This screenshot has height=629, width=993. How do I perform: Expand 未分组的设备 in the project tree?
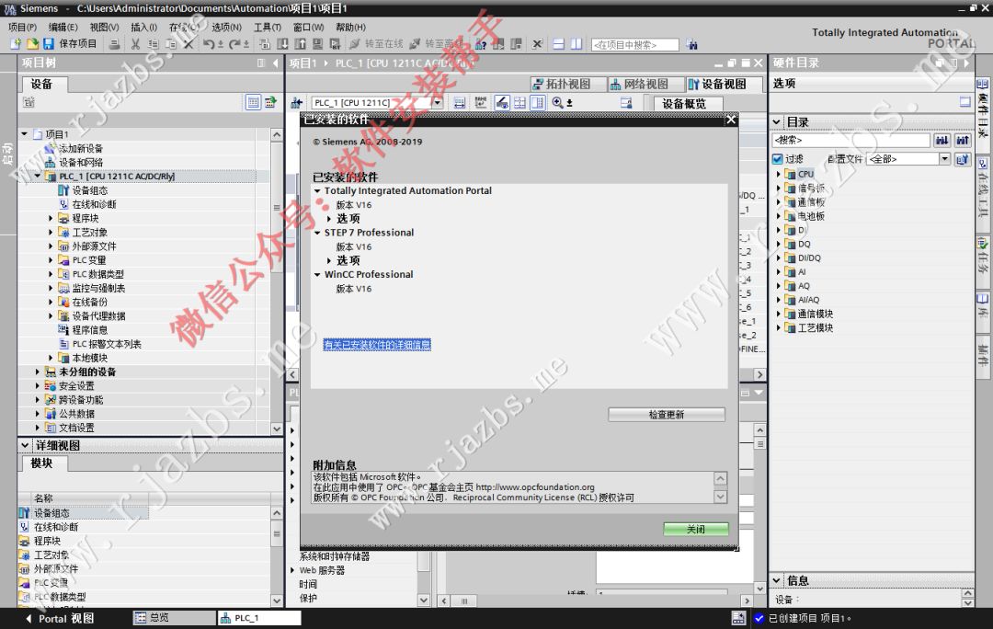click(38, 372)
